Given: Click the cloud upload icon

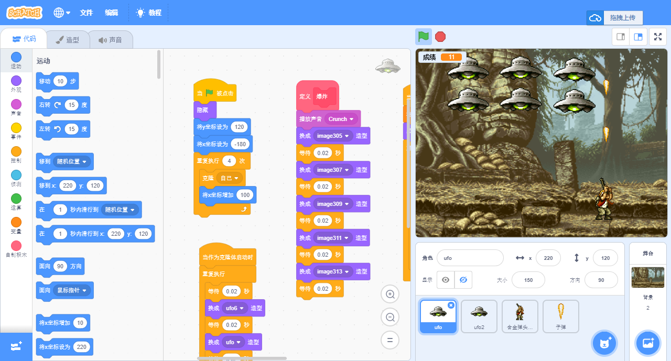Looking at the screenshot, I should point(595,18).
